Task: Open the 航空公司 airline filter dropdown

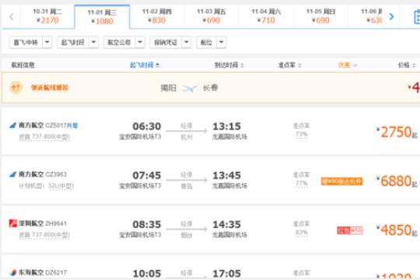Action: point(124,42)
